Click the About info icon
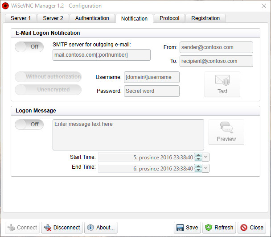Screen dimensions: 271x237 pyautogui.click(x=90, y=228)
